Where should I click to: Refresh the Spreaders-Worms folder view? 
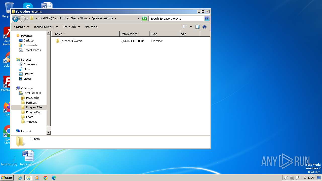point(144,19)
